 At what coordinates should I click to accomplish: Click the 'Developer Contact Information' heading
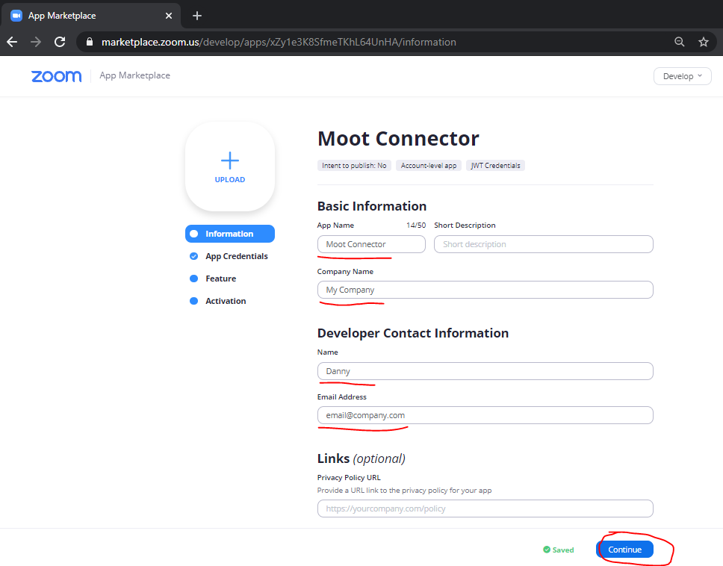[x=413, y=333]
